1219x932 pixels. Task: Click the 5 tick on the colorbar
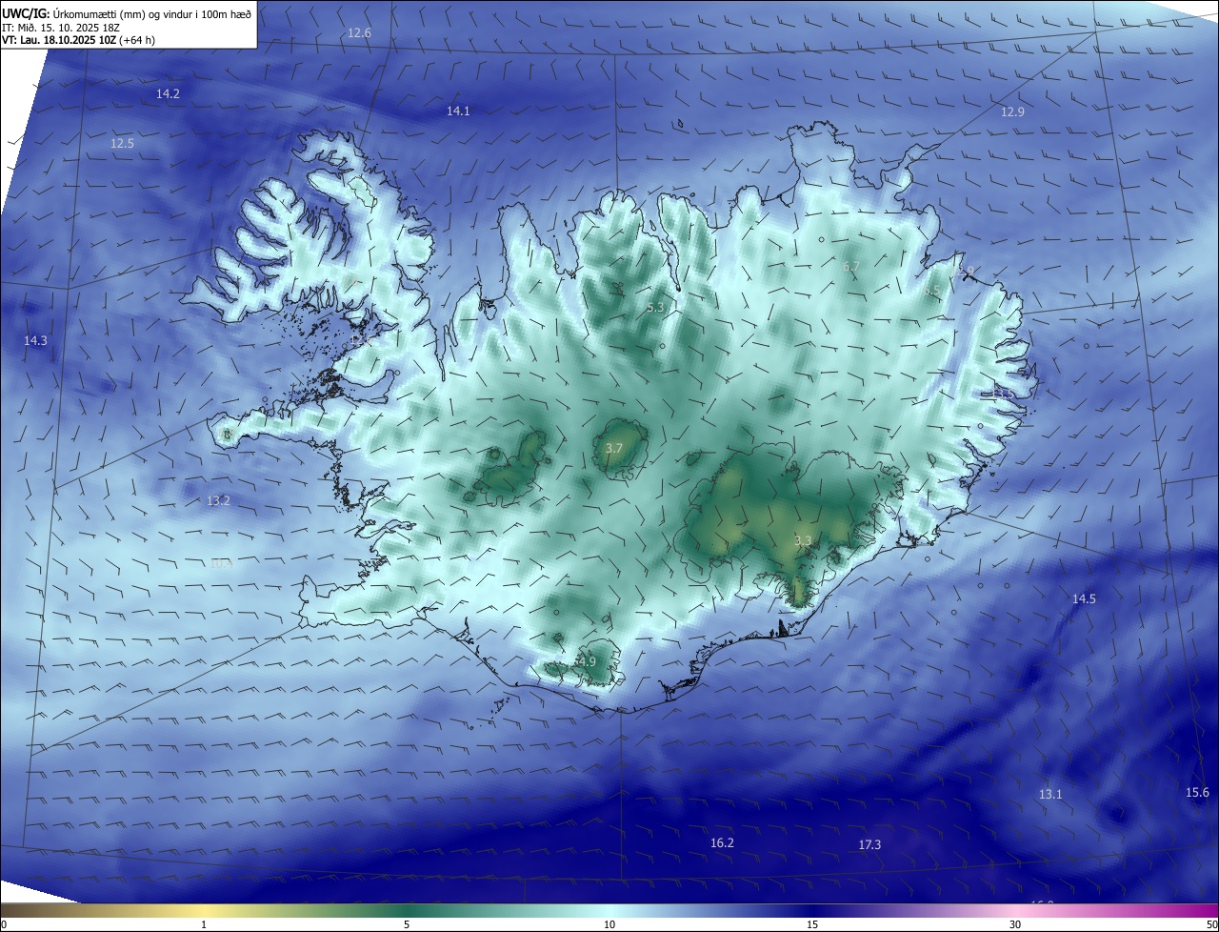pyautogui.click(x=407, y=924)
